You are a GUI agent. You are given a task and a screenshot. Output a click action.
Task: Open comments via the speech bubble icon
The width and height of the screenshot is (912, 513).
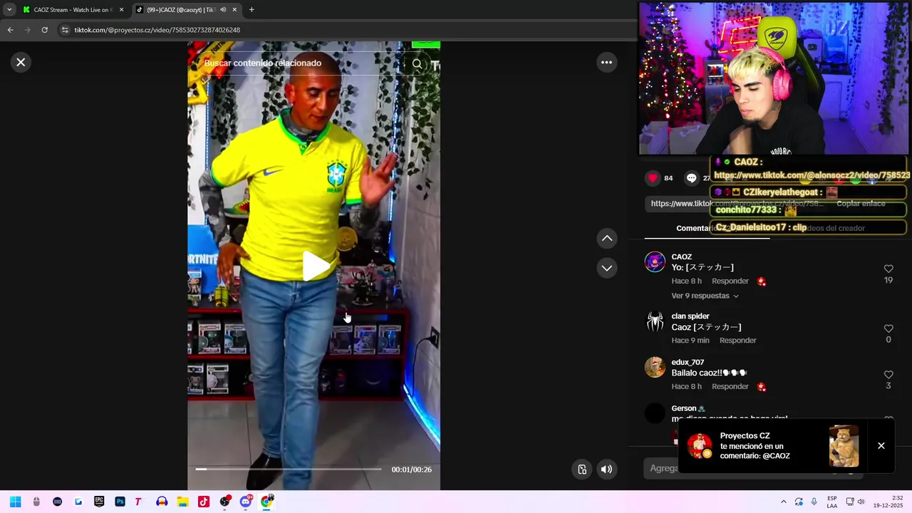coord(691,178)
